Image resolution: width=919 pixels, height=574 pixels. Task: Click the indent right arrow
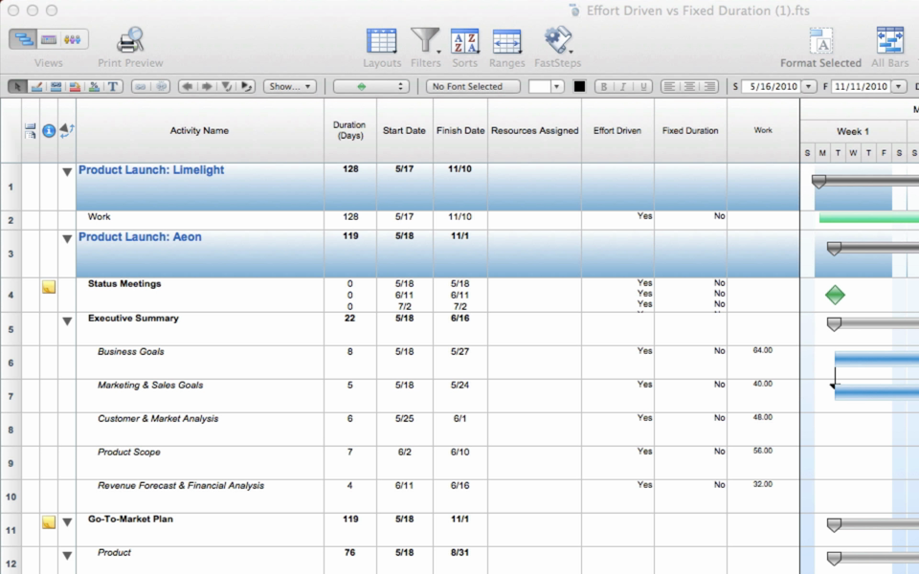tap(207, 87)
